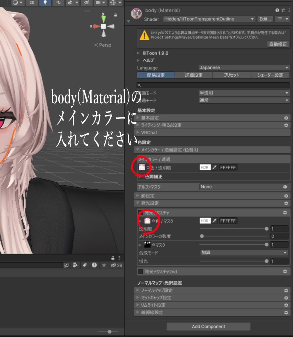This screenshot has width=293, height=337.
Task: Select the プリセット tab
Action: pyautogui.click(x=231, y=75)
